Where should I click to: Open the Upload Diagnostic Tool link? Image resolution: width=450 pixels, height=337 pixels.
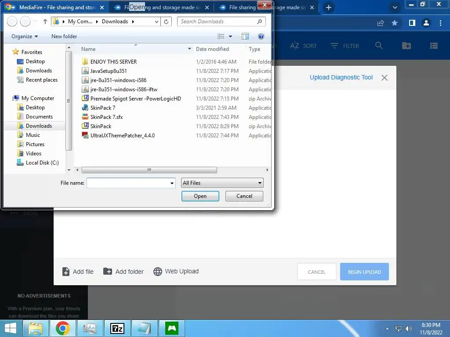(x=341, y=77)
